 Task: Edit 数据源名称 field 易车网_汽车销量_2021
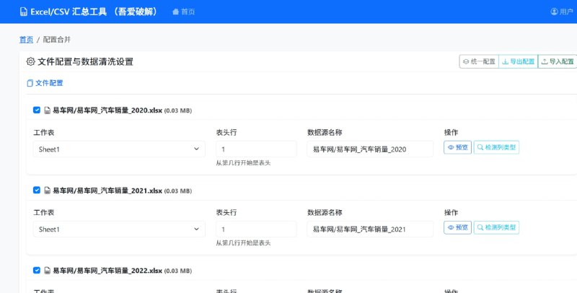tap(370, 229)
